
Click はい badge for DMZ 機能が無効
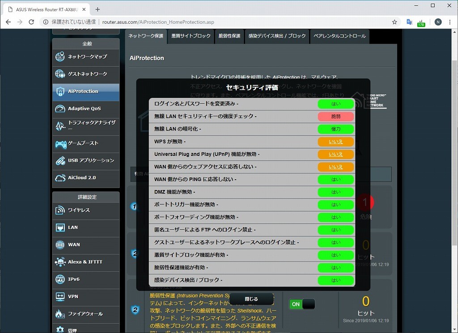click(335, 192)
